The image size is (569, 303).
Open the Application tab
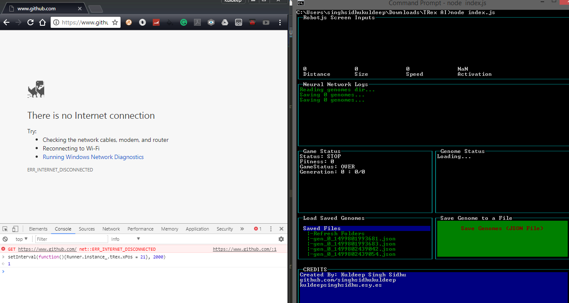coord(197,229)
